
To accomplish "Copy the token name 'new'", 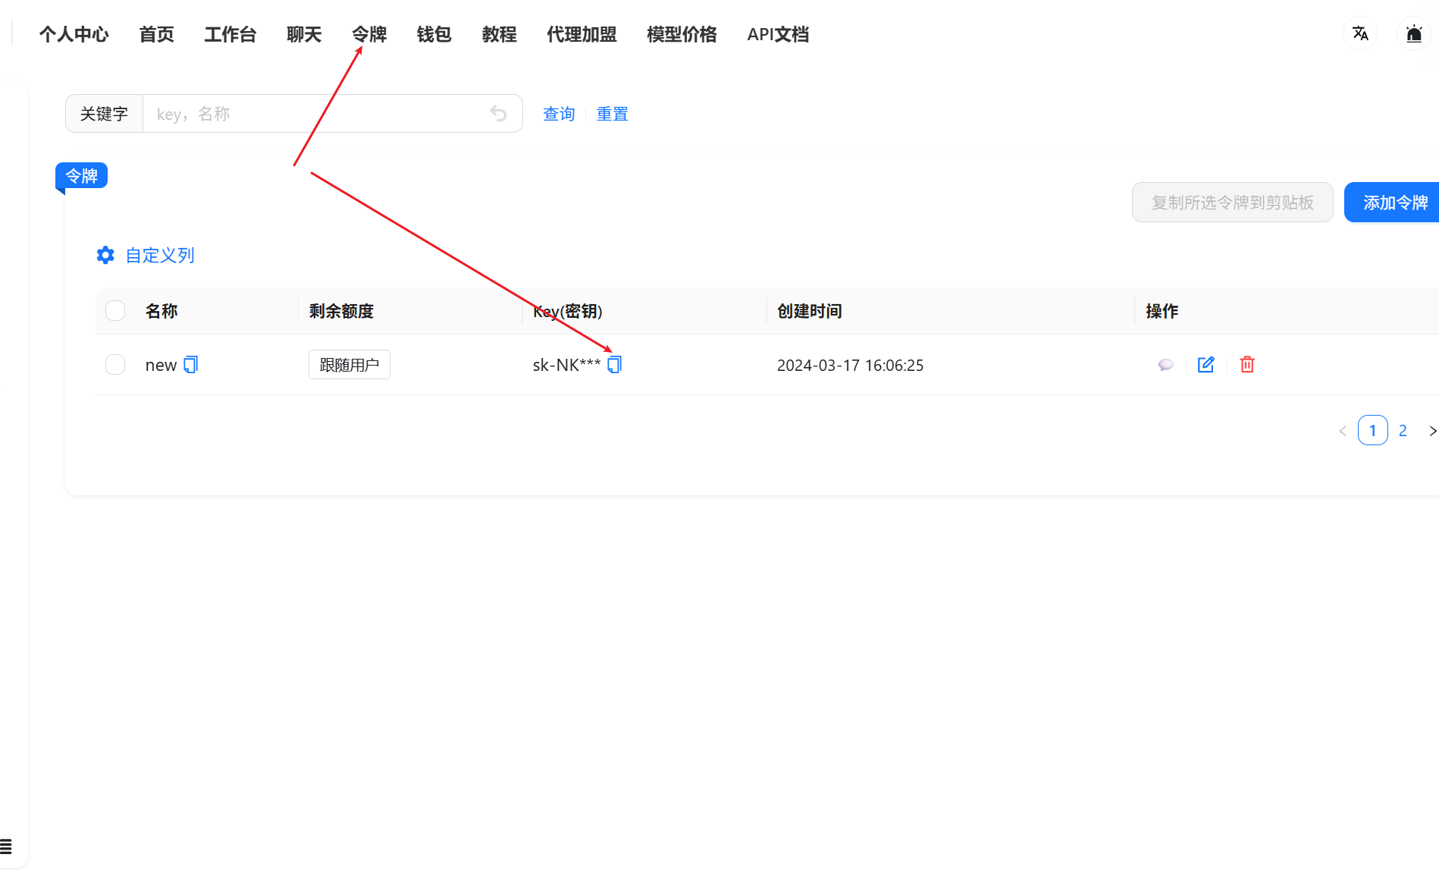I will tap(191, 365).
